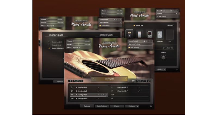Click the magnifier icon beside Clear Slot
This screenshot has width=218, height=115.
pos(164,48)
